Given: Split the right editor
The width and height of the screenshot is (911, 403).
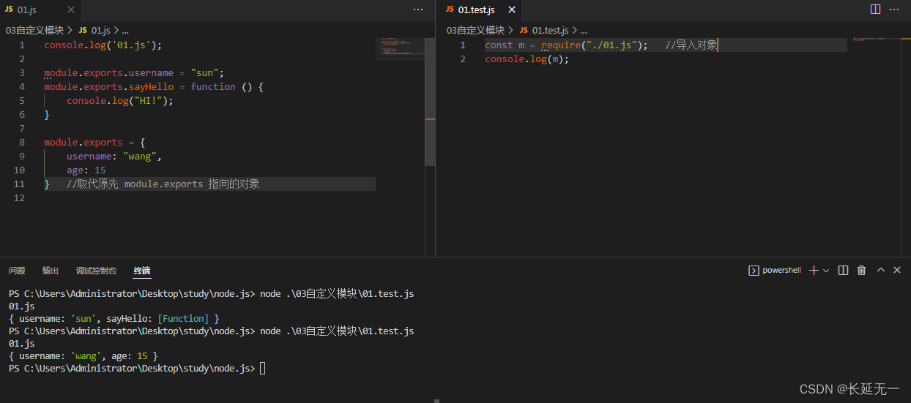Looking at the screenshot, I should [x=875, y=10].
